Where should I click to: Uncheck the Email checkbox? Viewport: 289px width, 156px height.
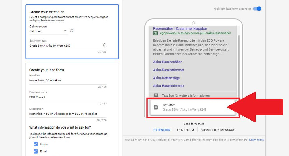(x=36, y=151)
